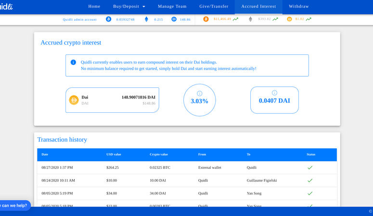Click the $264.25 USD value cell

click(112, 168)
